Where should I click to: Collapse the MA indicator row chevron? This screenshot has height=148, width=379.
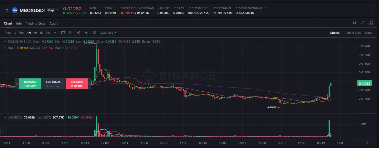coord(5,48)
